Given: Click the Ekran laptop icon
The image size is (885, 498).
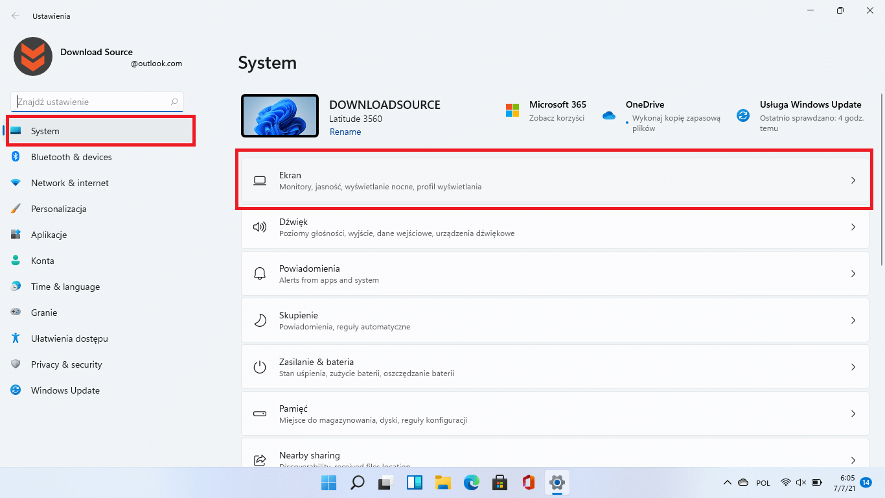Looking at the screenshot, I should pos(260,180).
